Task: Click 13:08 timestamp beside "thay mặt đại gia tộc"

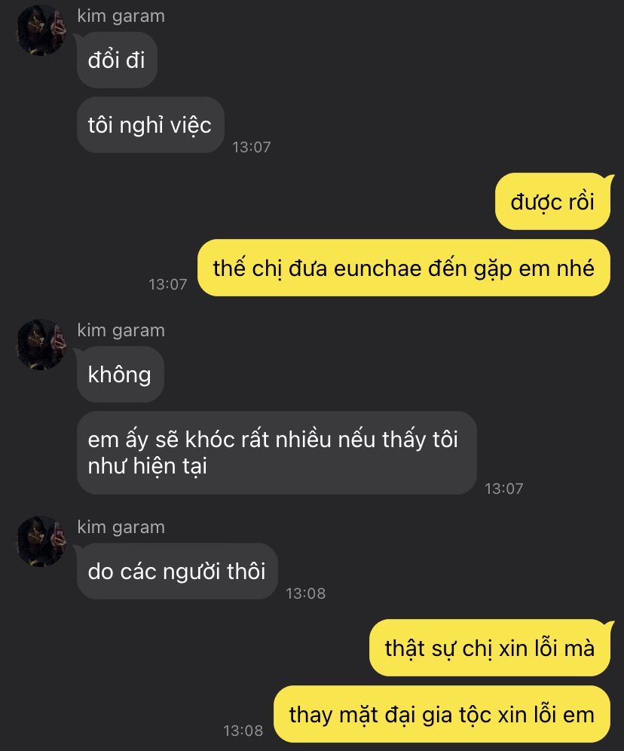Action: point(243,731)
